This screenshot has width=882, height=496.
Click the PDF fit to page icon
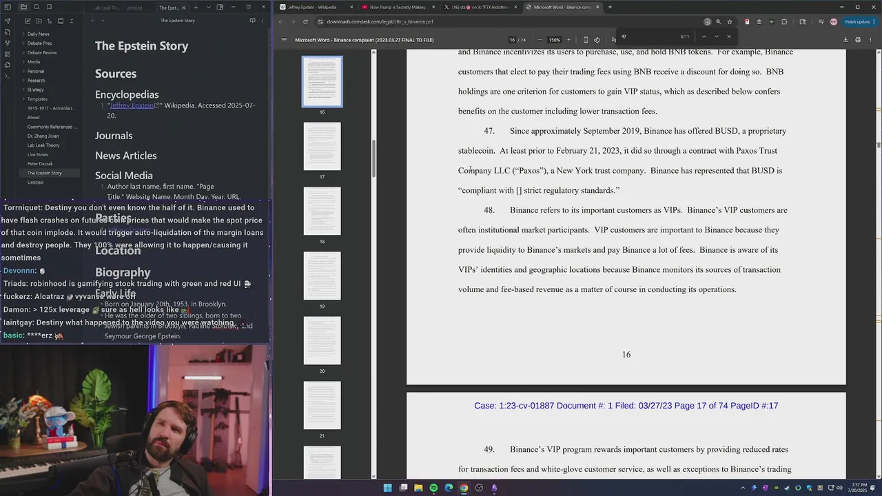[586, 40]
